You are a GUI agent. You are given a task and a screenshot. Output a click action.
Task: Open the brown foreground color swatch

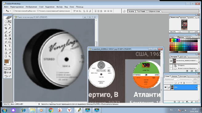pyautogui.click(x=6, y=61)
